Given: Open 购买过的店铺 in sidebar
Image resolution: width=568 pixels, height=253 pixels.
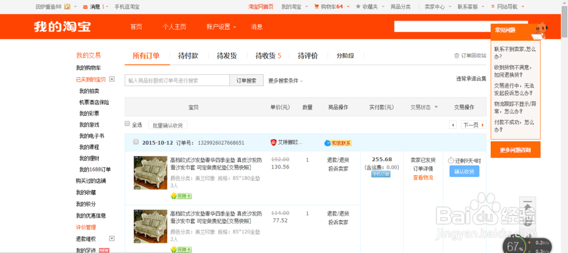Looking at the screenshot, I should pos(91,180).
